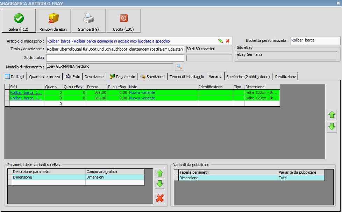The image size is (342, 212).
Task: Close the Anagrafica Articolo eBay window
Action: pos(338,3)
